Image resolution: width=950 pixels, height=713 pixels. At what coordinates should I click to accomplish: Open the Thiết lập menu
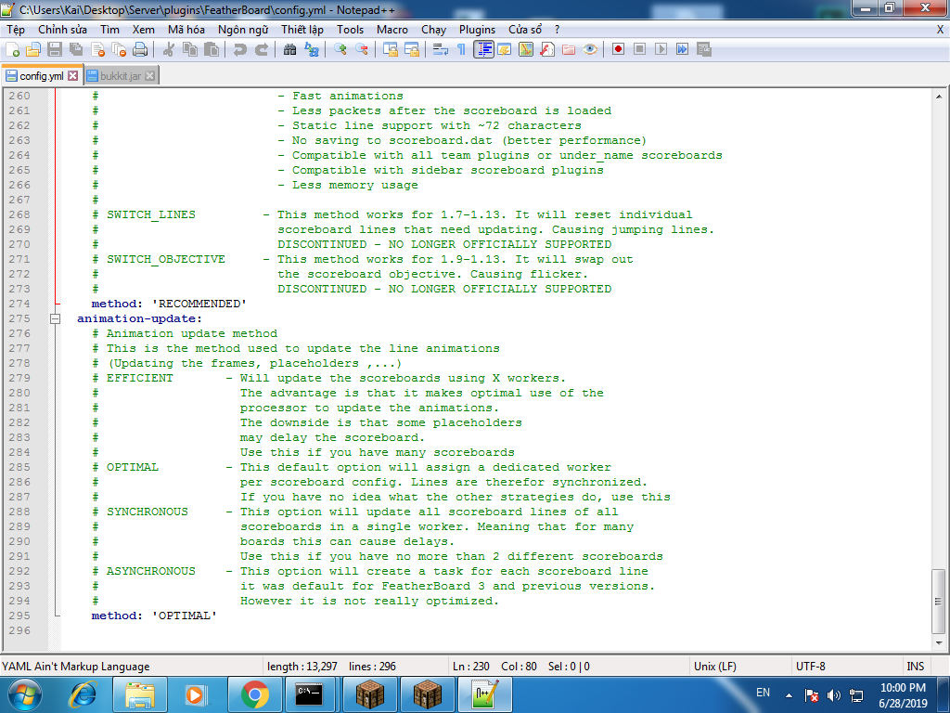[302, 30]
